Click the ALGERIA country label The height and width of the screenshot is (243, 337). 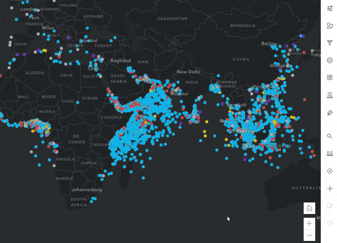35,73
